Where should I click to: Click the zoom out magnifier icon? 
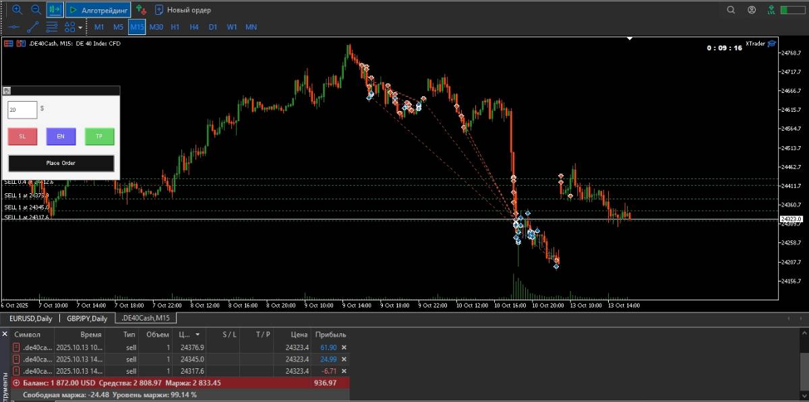coord(36,10)
